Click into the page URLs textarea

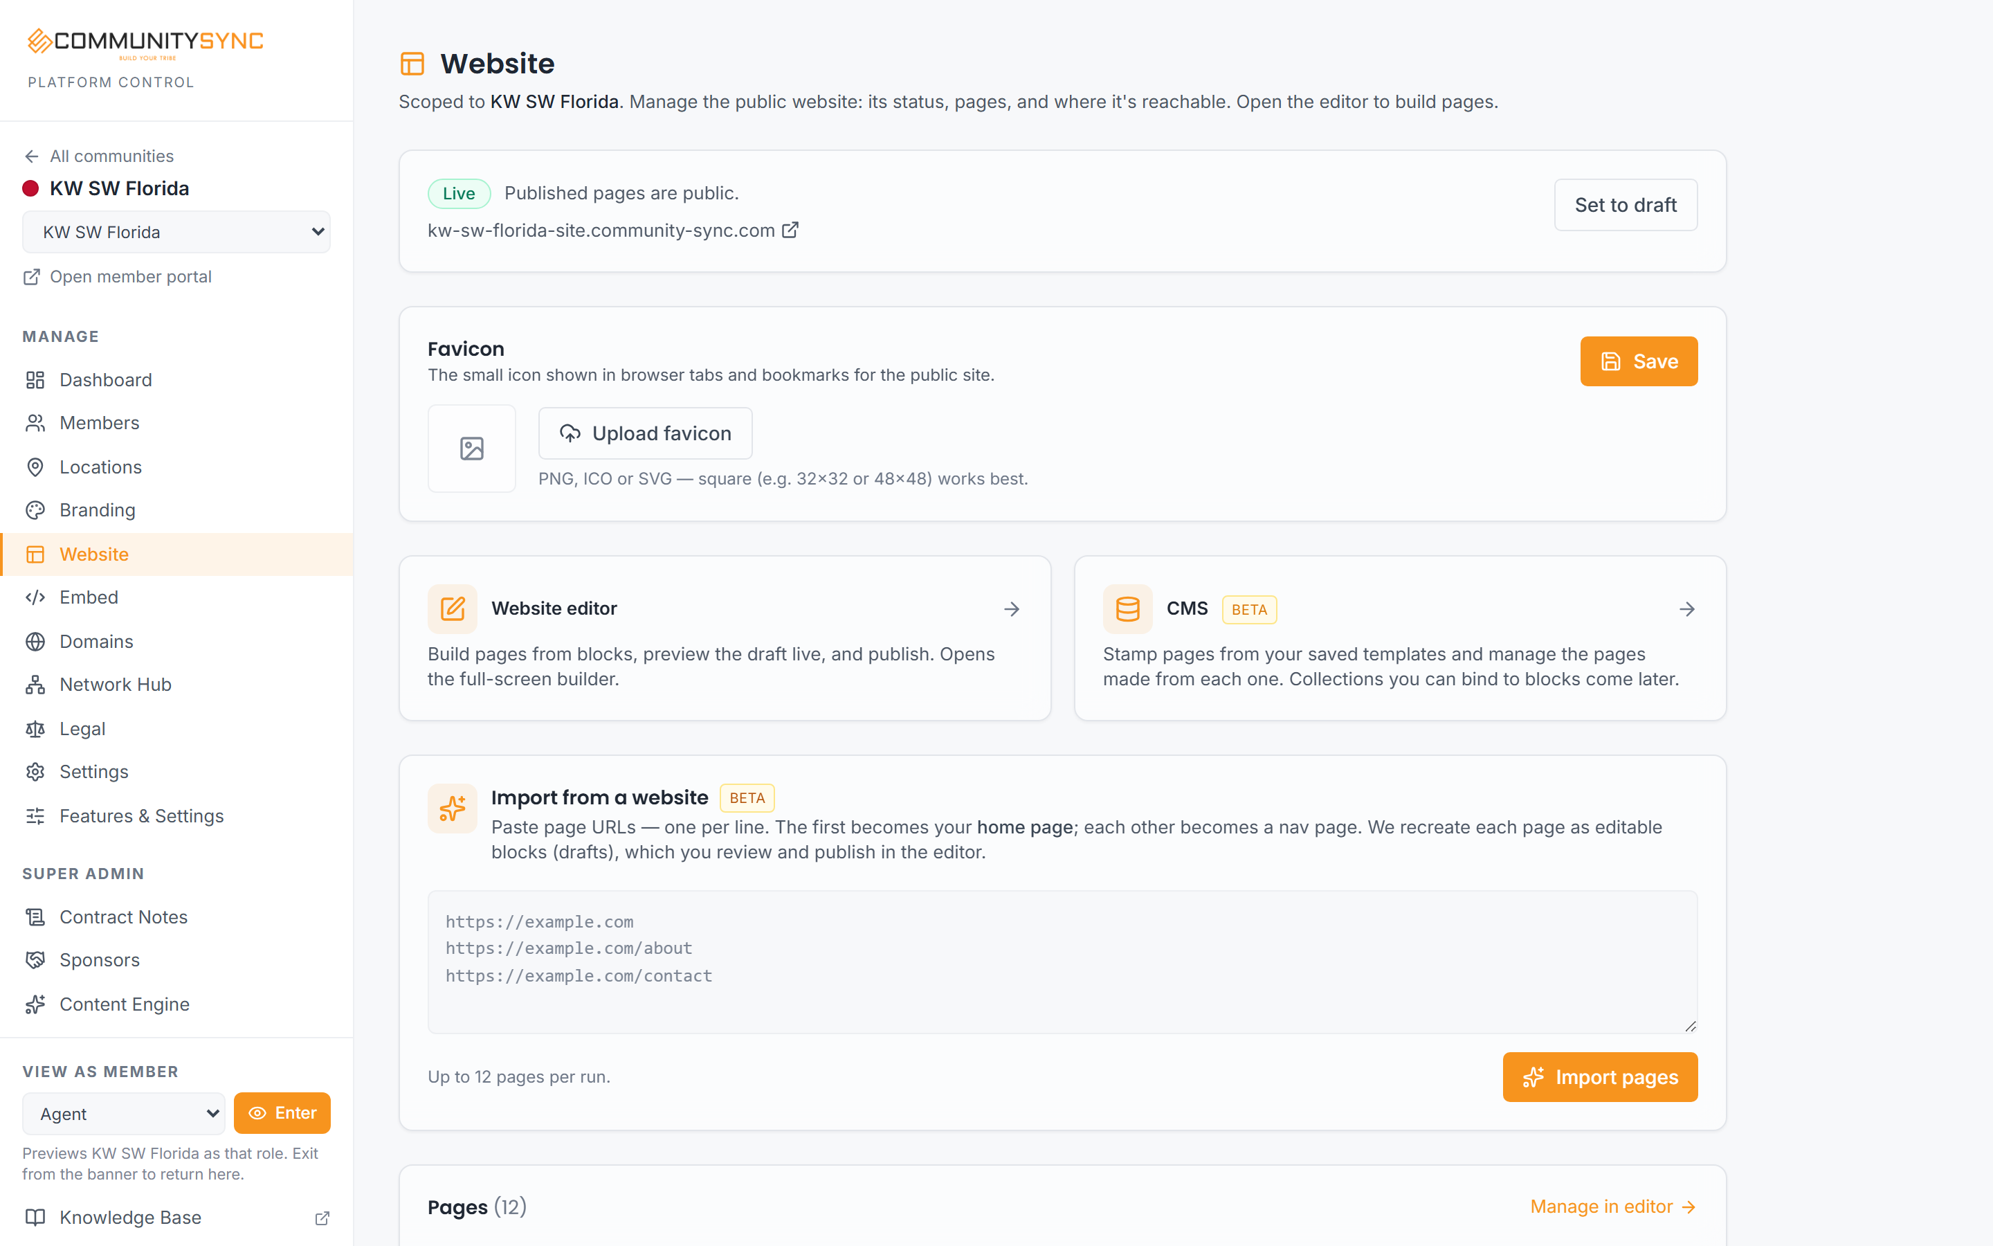(1062, 961)
